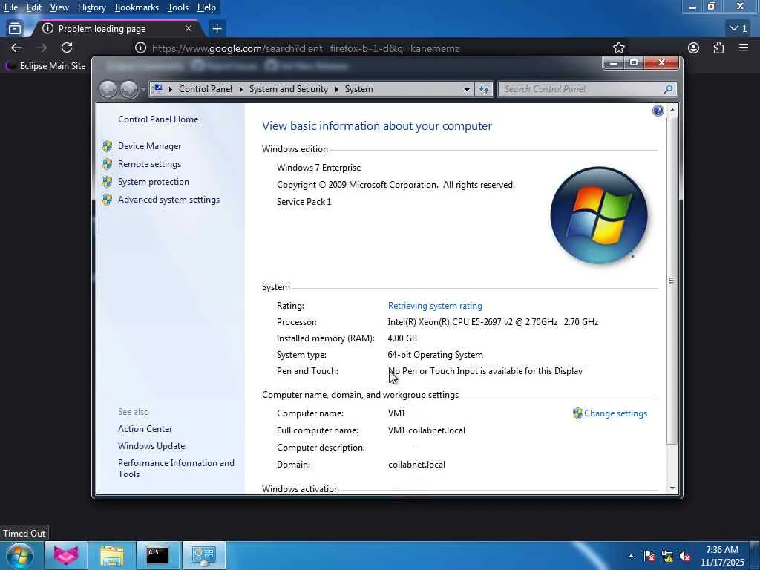Open Firefox Bookmarks menu

137,7
